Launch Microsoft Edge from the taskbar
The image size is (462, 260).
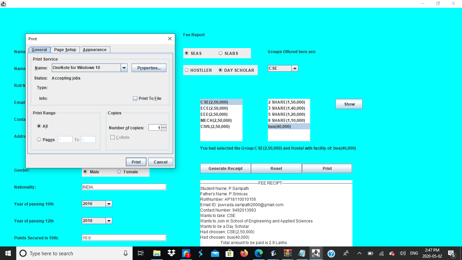[258, 253]
